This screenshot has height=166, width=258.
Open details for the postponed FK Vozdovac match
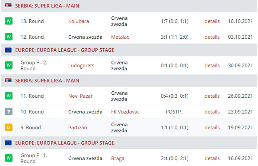[212, 112]
